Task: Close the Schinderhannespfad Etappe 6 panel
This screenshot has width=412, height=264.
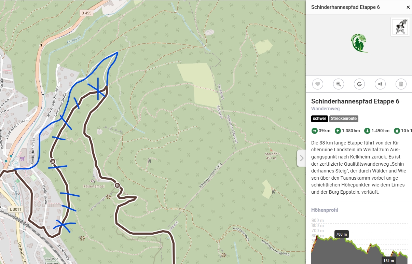Action: (408, 7)
